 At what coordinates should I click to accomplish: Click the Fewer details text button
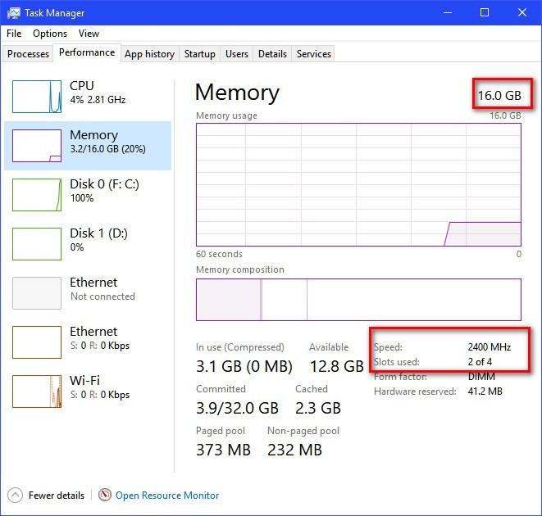[x=57, y=496]
